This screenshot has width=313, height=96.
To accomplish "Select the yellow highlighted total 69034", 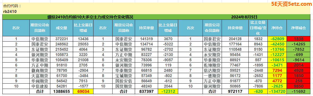I will (x=83, y=92).
